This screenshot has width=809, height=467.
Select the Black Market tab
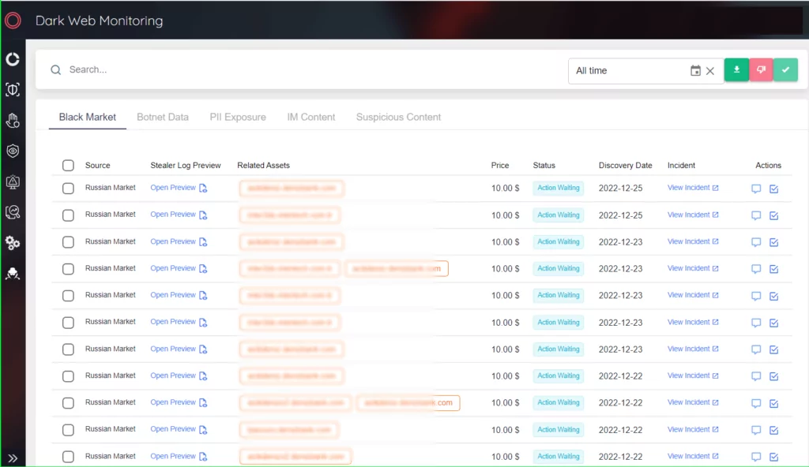tap(87, 117)
